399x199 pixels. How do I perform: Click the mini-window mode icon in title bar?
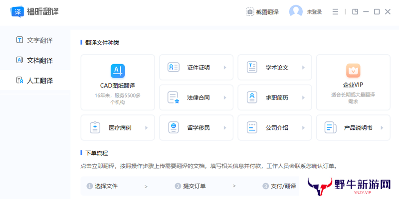point(355,11)
